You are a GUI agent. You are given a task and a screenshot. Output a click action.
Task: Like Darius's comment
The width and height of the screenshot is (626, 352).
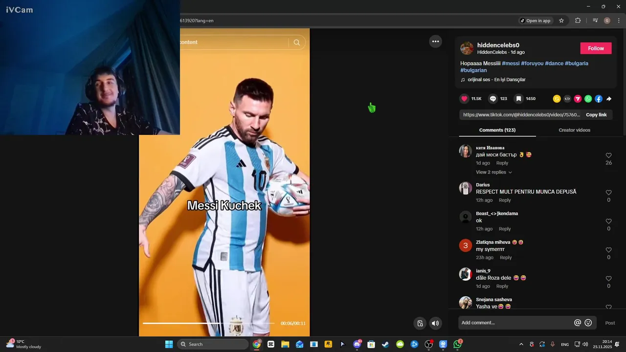608,193
